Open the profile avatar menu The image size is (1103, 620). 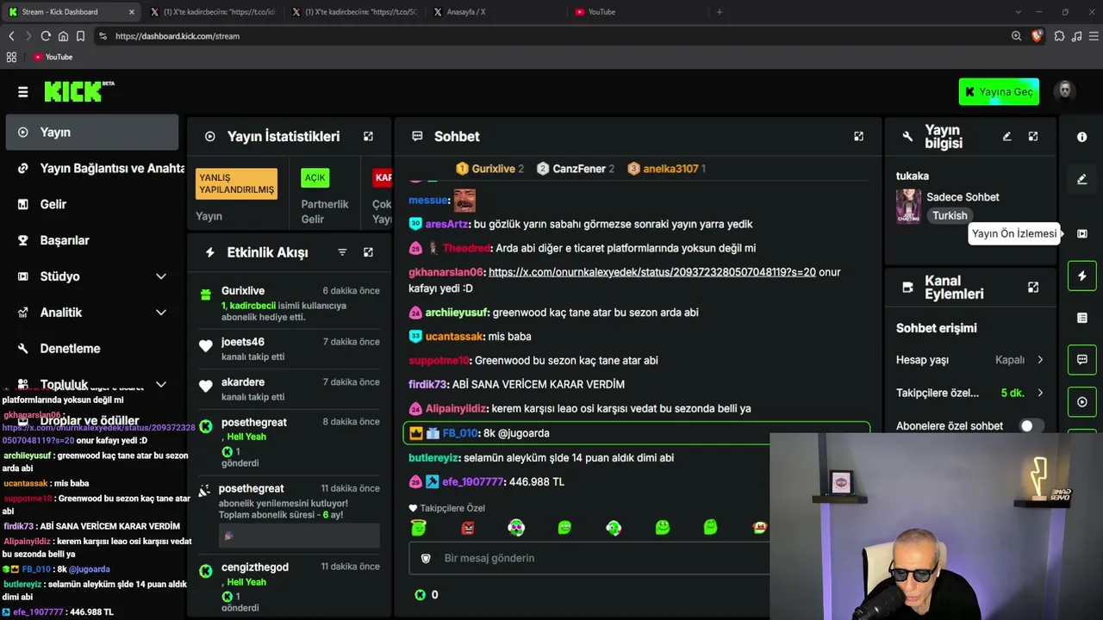(x=1065, y=91)
